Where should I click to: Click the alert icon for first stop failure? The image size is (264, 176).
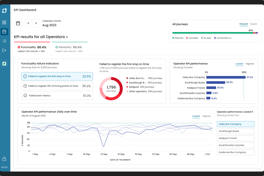(x=25, y=76)
